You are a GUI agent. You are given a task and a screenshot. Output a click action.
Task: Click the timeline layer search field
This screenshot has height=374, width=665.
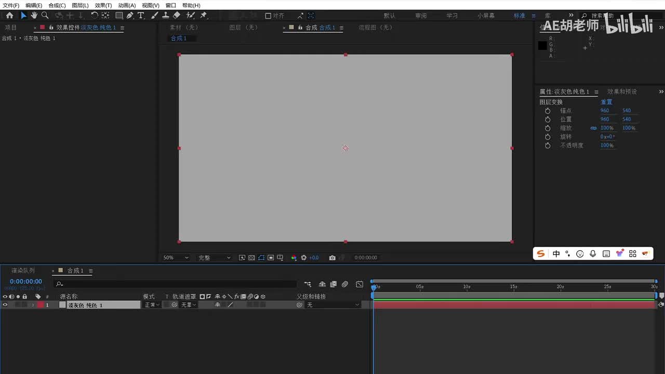pos(175,284)
